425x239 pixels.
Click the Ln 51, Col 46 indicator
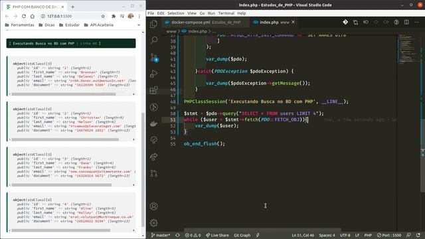303,235
